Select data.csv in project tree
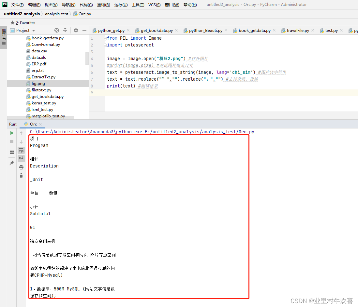 tap(39, 51)
